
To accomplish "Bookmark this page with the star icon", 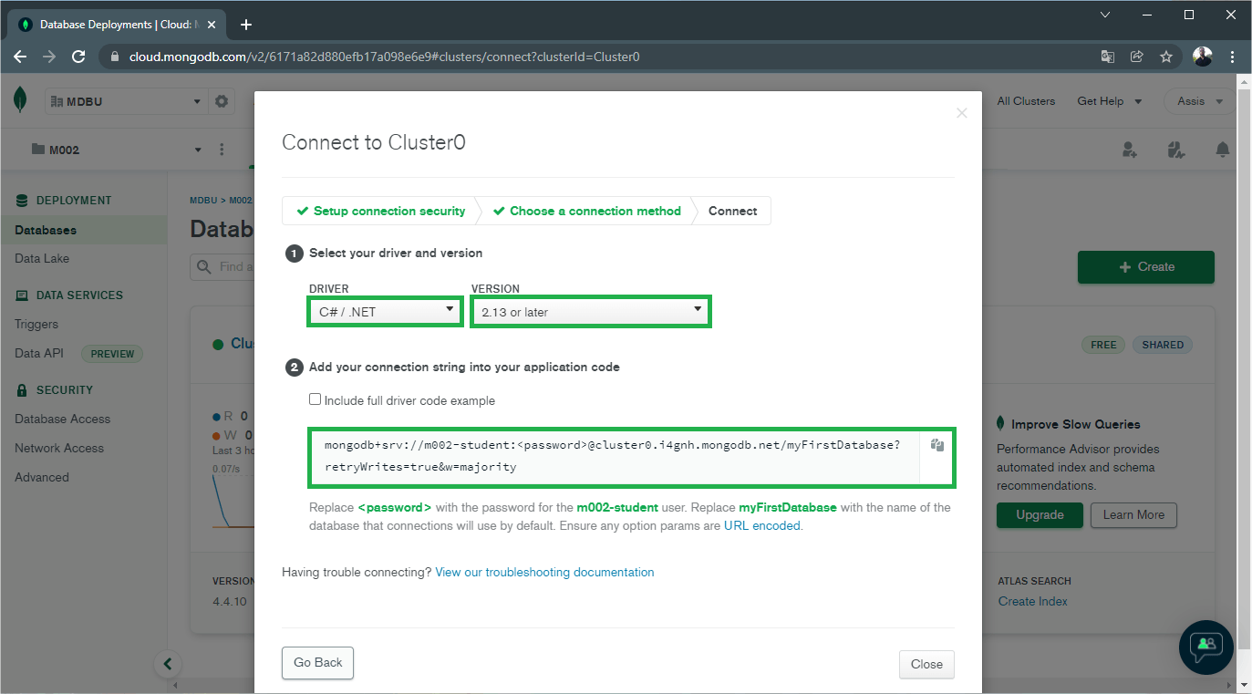I will (x=1165, y=57).
